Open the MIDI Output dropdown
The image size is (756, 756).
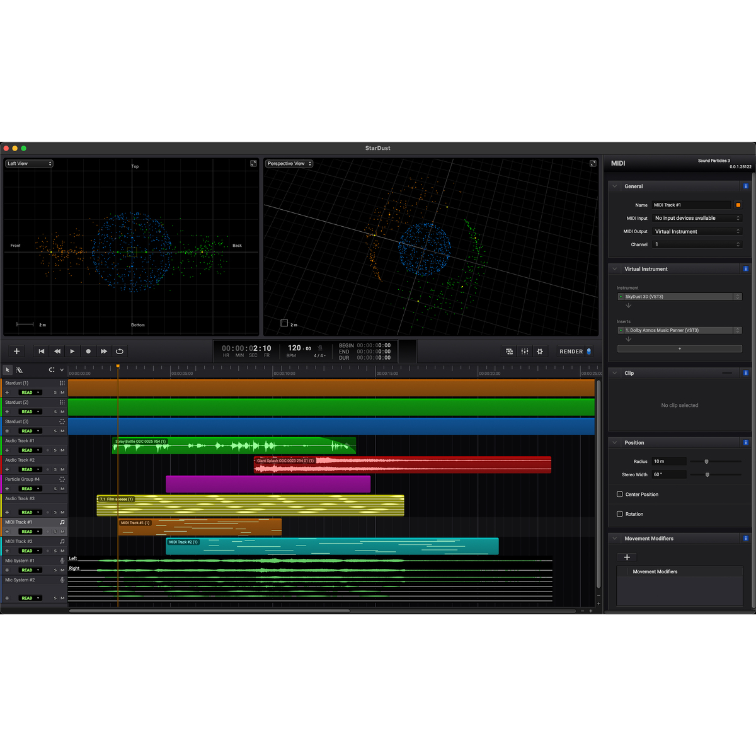coord(697,231)
